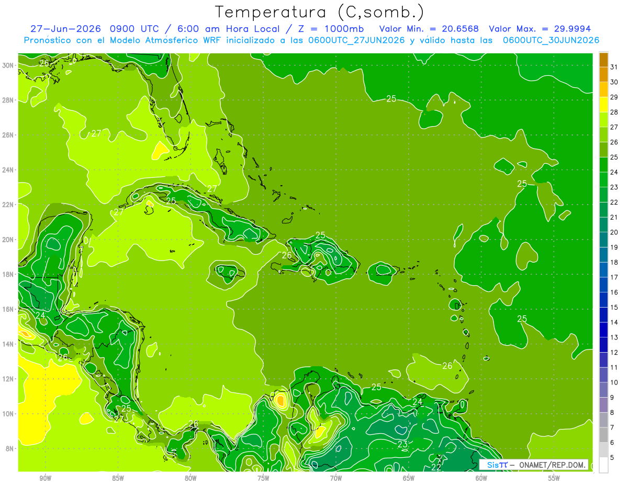Click the "22N" latitude axis label

click(8, 205)
